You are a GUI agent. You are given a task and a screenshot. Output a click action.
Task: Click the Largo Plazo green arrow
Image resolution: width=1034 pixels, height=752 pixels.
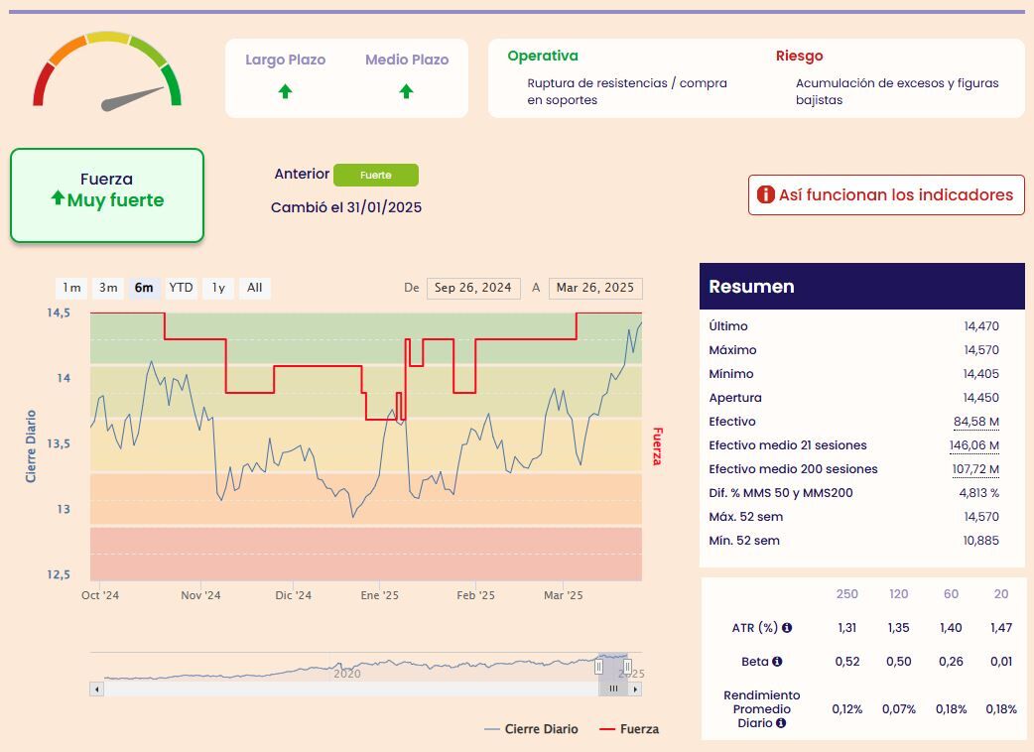pos(285,91)
